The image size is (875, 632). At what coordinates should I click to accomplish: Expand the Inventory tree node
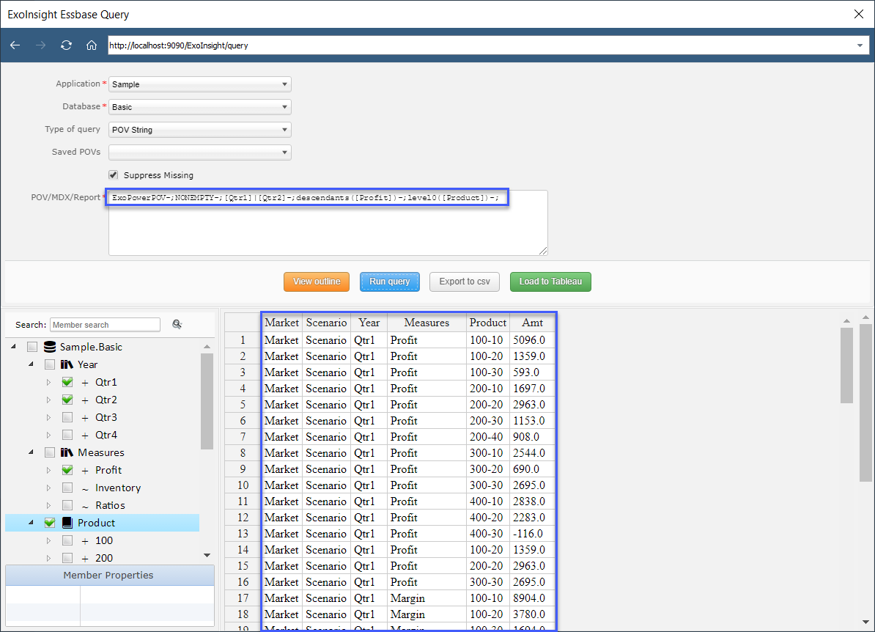[48, 488]
